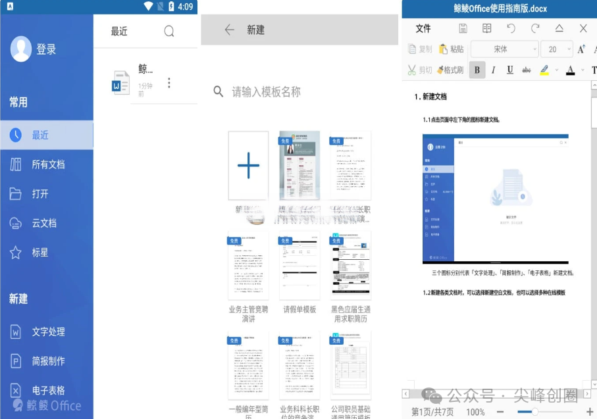Open the 公司职员基础通用简历 template
Image resolution: width=597 pixels, height=419 pixels.
(351, 365)
